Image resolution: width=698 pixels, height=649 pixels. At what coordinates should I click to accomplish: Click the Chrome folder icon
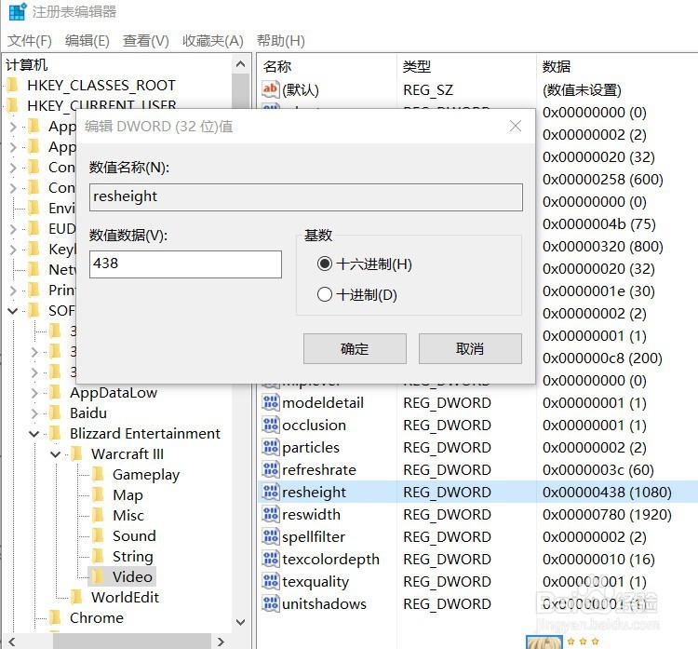click(x=55, y=617)
